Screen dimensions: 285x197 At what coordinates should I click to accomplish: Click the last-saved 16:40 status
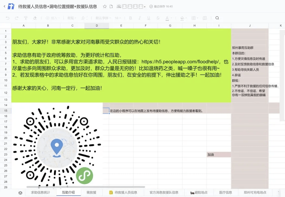point(161,6)
